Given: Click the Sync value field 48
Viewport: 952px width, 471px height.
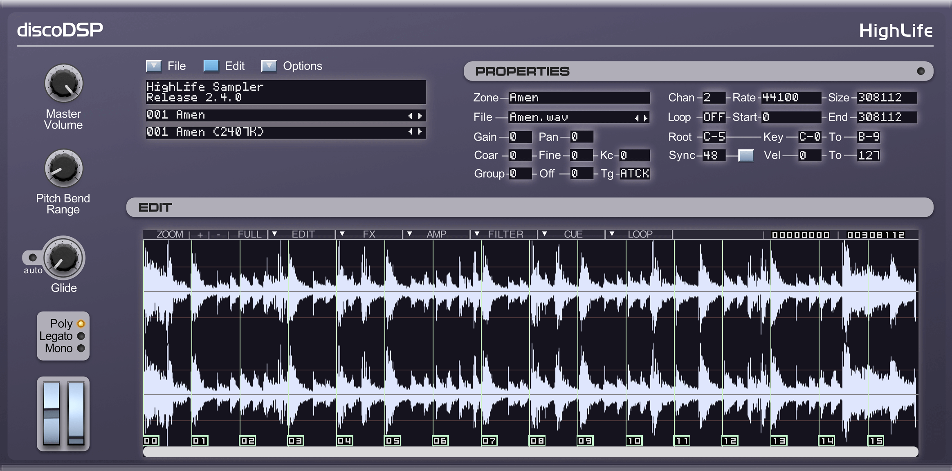Looking at the screenshot, I should pos(714,155).
